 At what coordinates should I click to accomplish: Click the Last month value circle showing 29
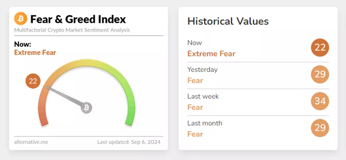pyautogui.click(x=320, y=128)
